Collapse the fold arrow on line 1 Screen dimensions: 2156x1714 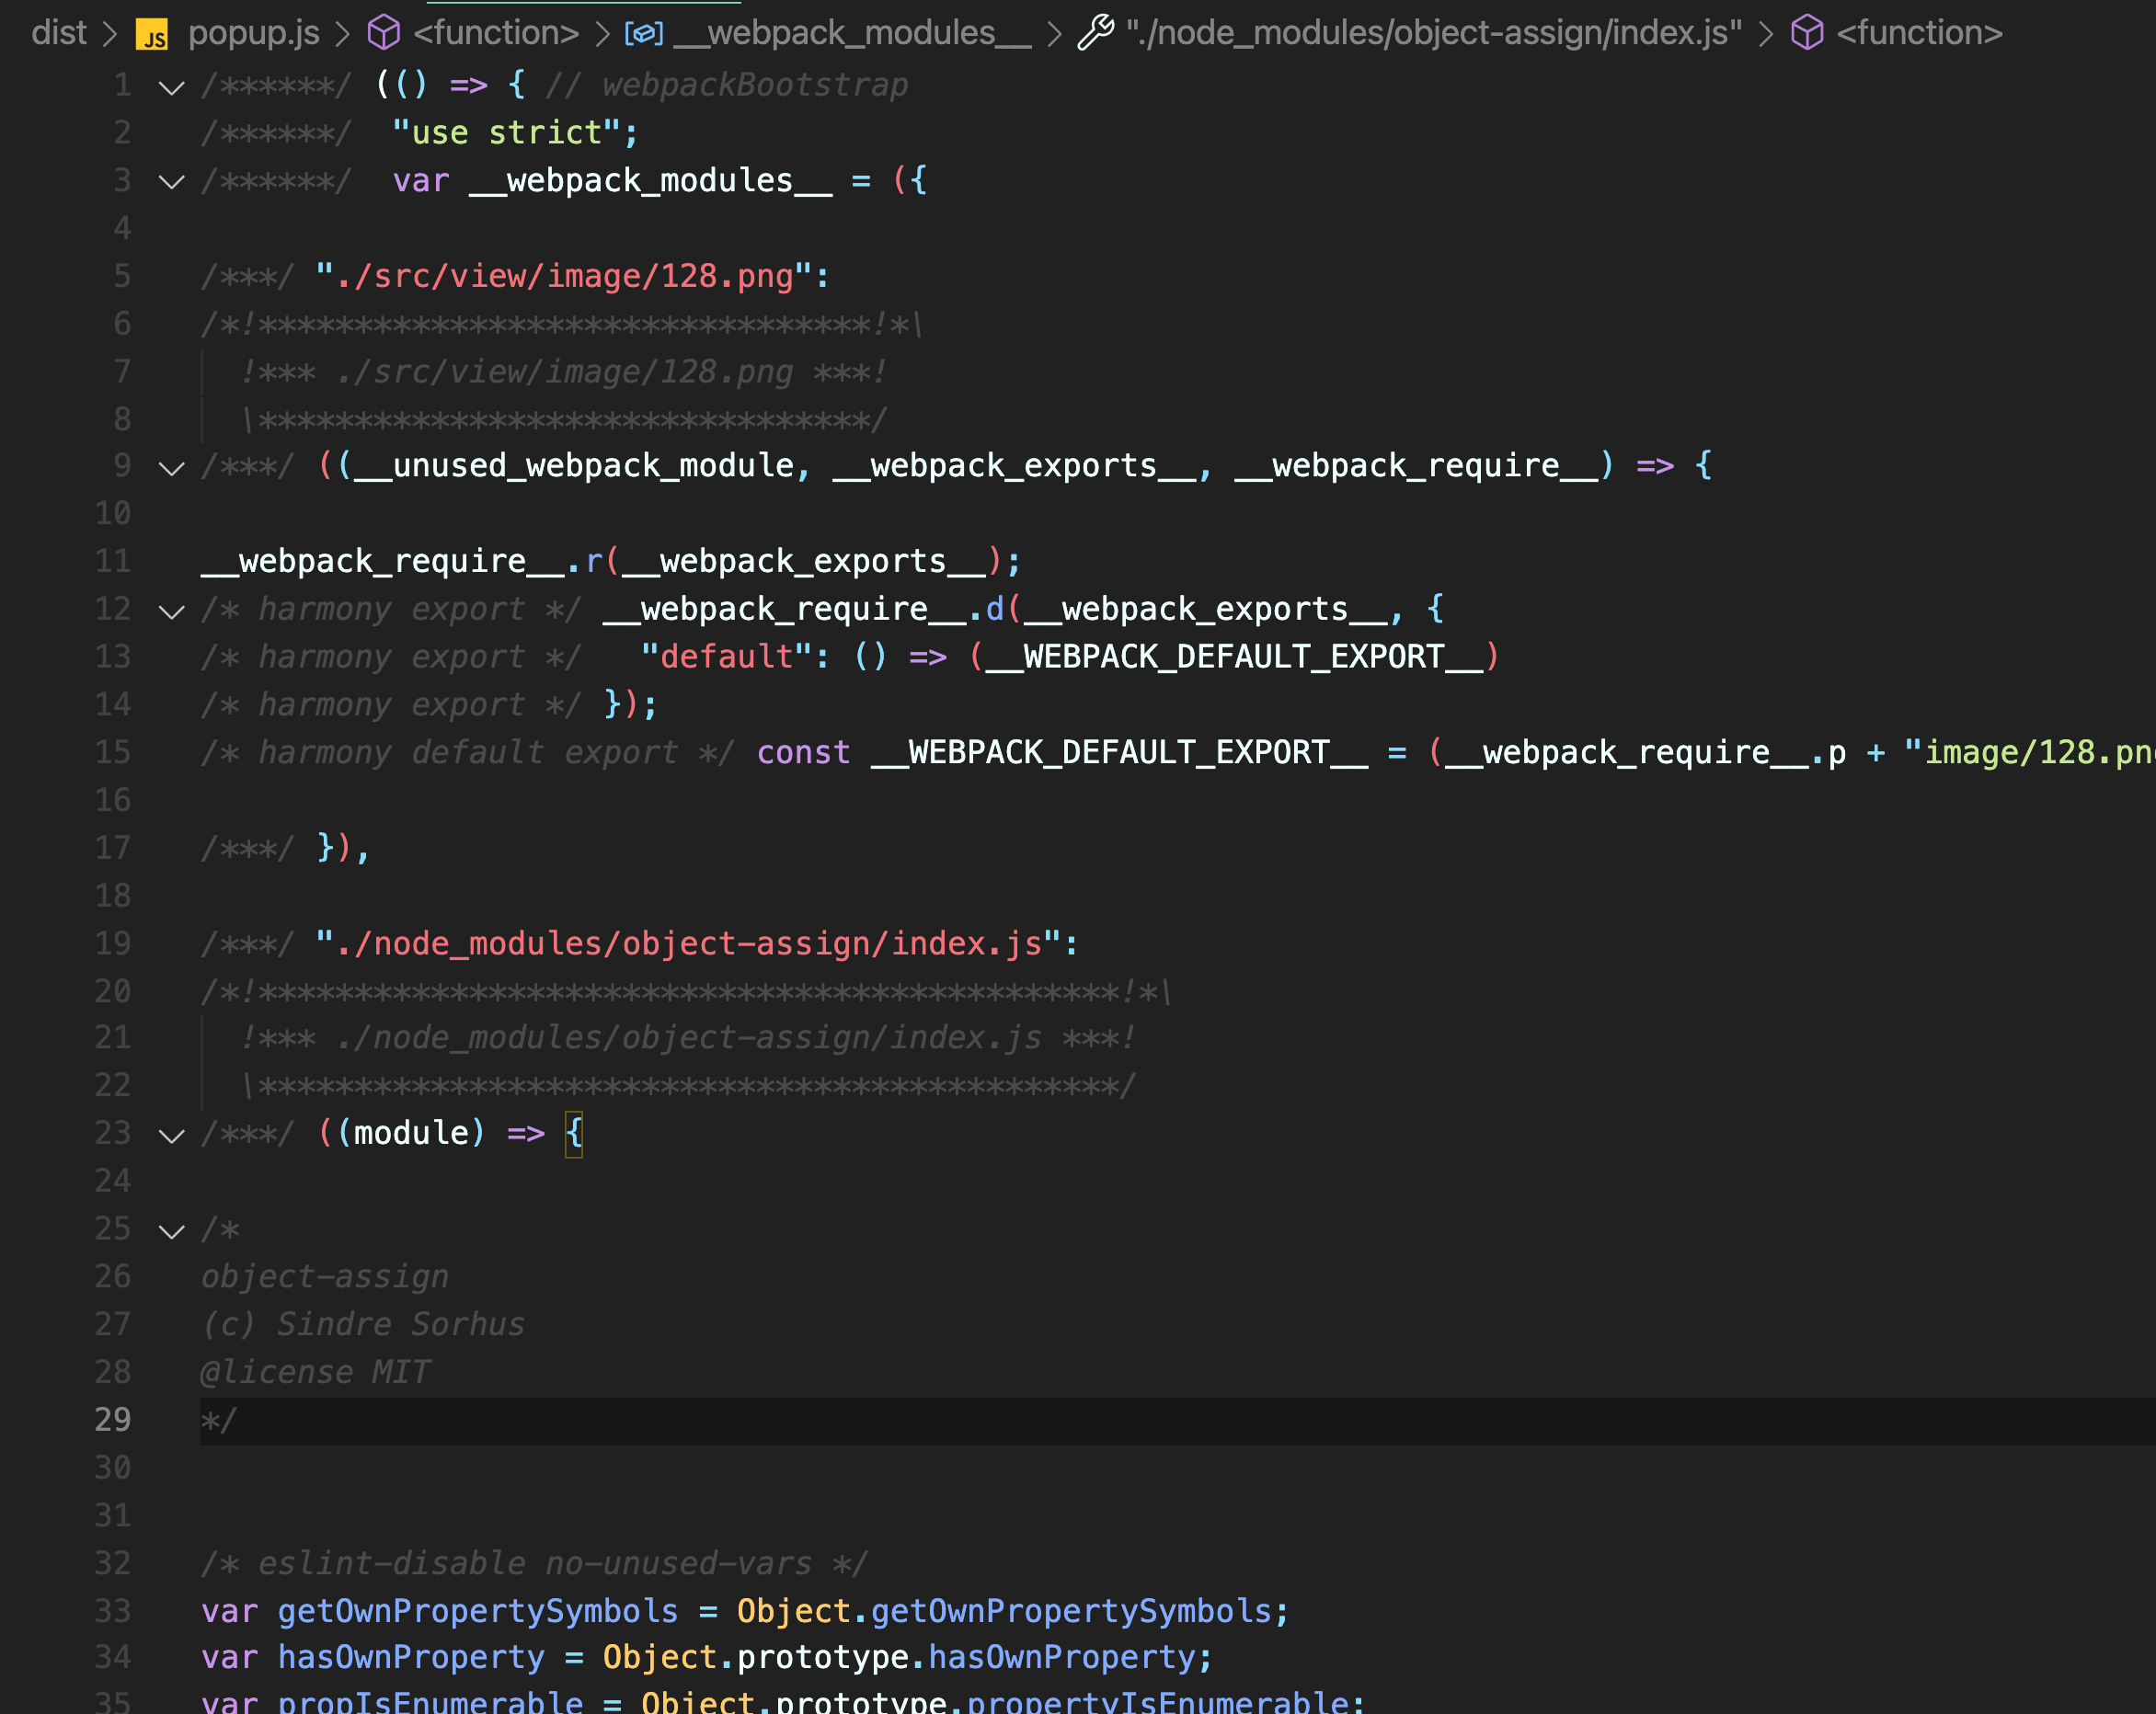click(x=172, y=88)
